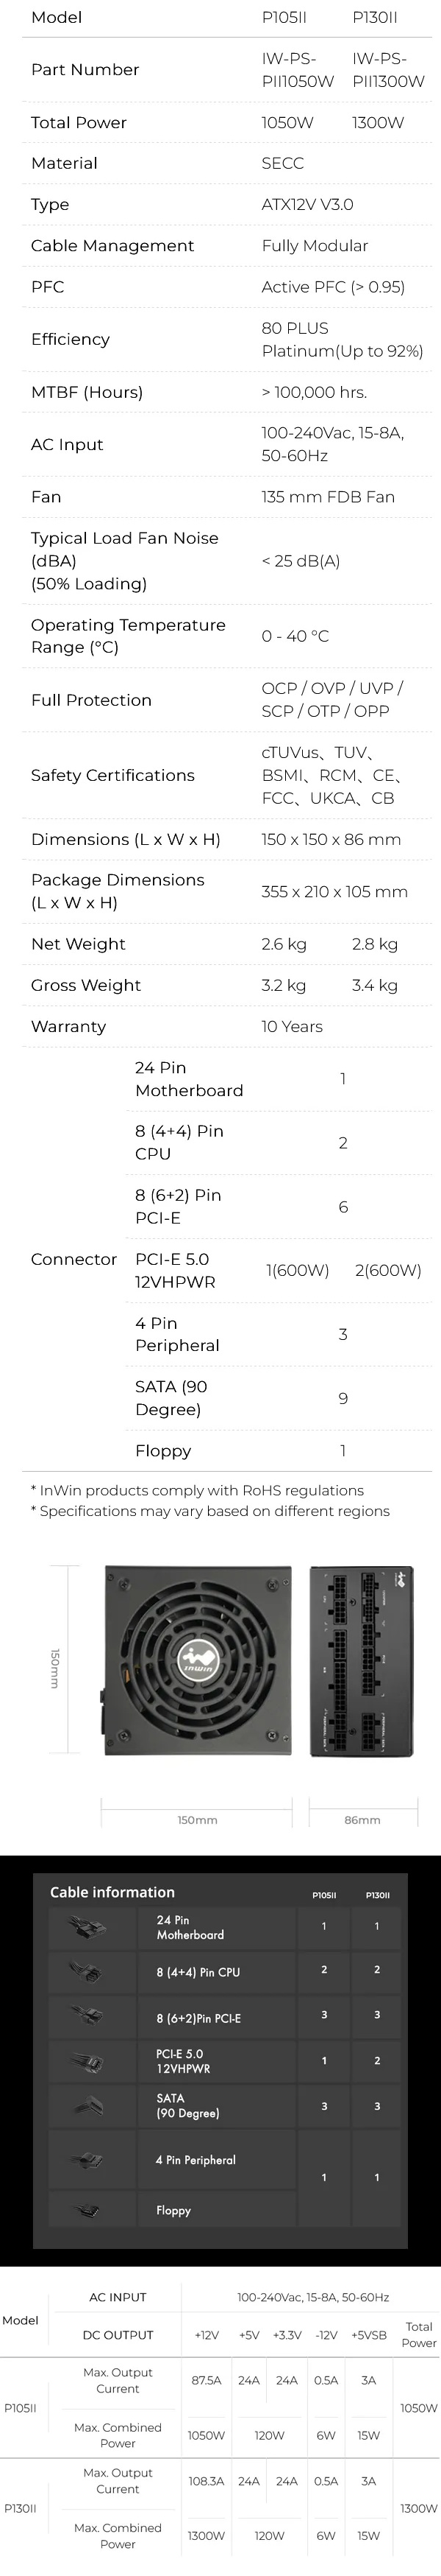
Task: Click the P130II column header in specs
Action: [x=375, y=18]
